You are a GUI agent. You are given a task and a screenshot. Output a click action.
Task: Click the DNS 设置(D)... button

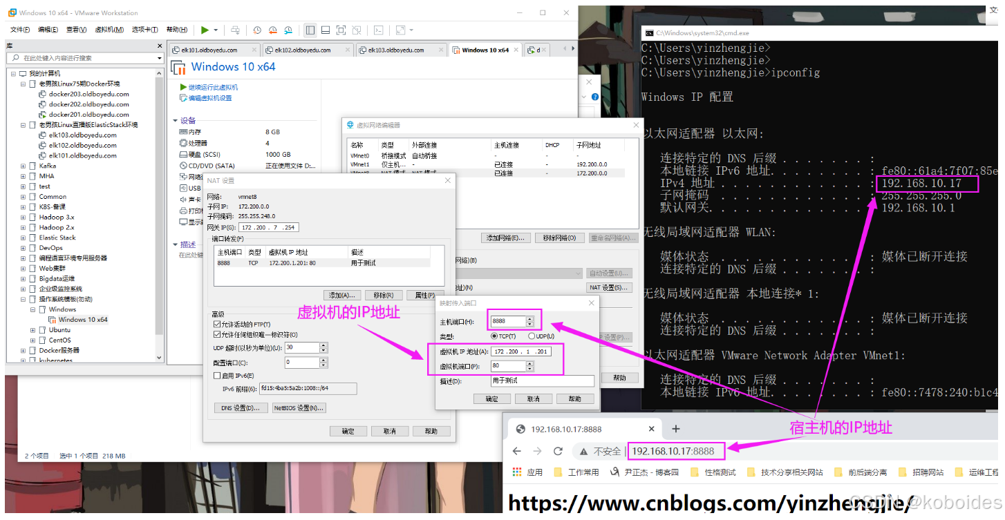tap(241, 408)
